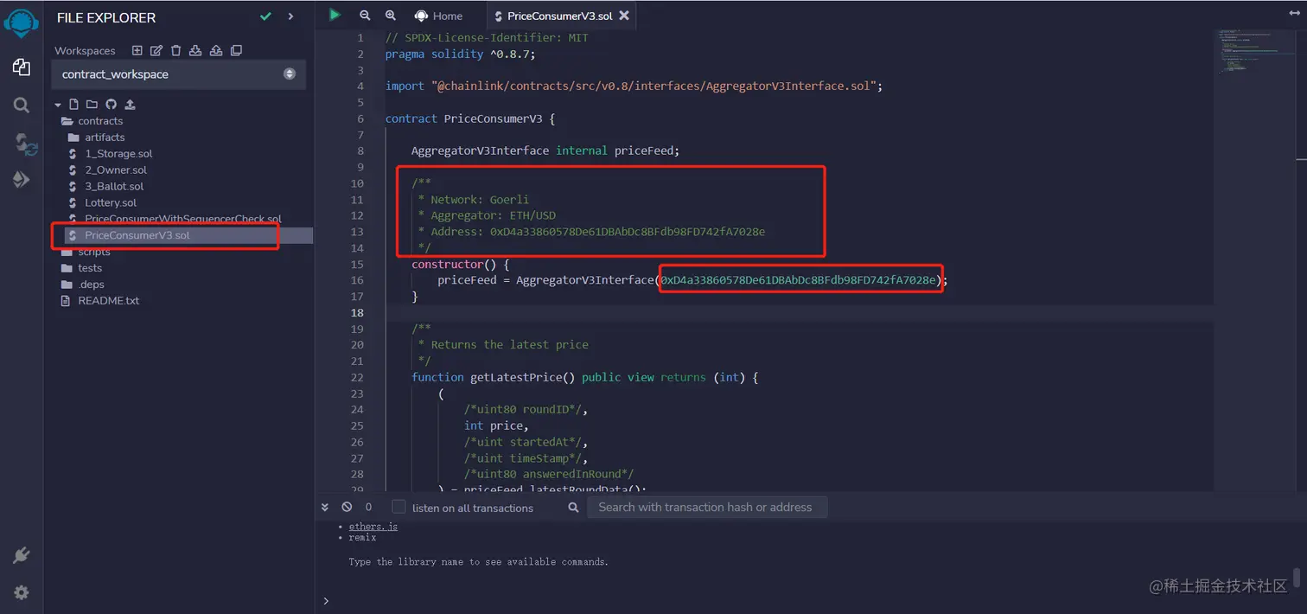This screenshot has height=614, width=1307.
Task: Clear the terminal console icon
Action: (347, 508)
